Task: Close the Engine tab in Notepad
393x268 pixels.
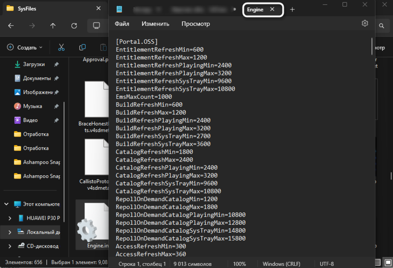Action: pyautogui.click(x=272, y=9)
